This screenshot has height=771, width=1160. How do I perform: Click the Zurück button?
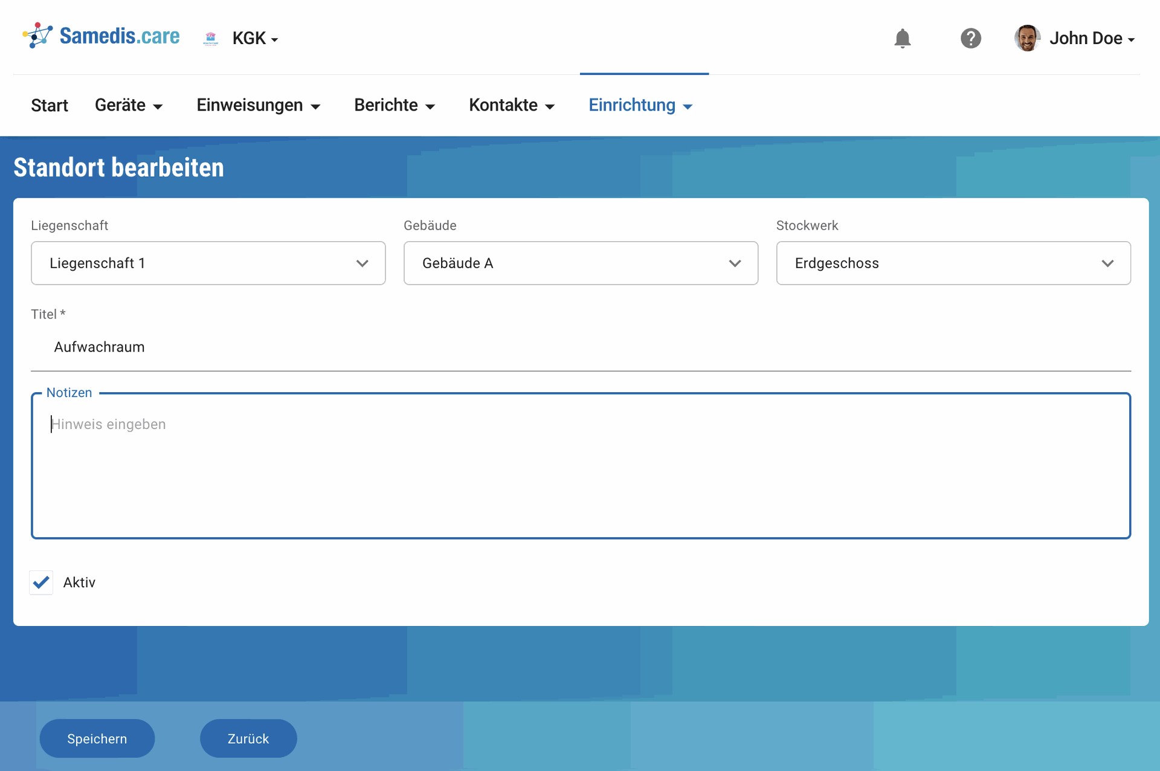[248, 738]
